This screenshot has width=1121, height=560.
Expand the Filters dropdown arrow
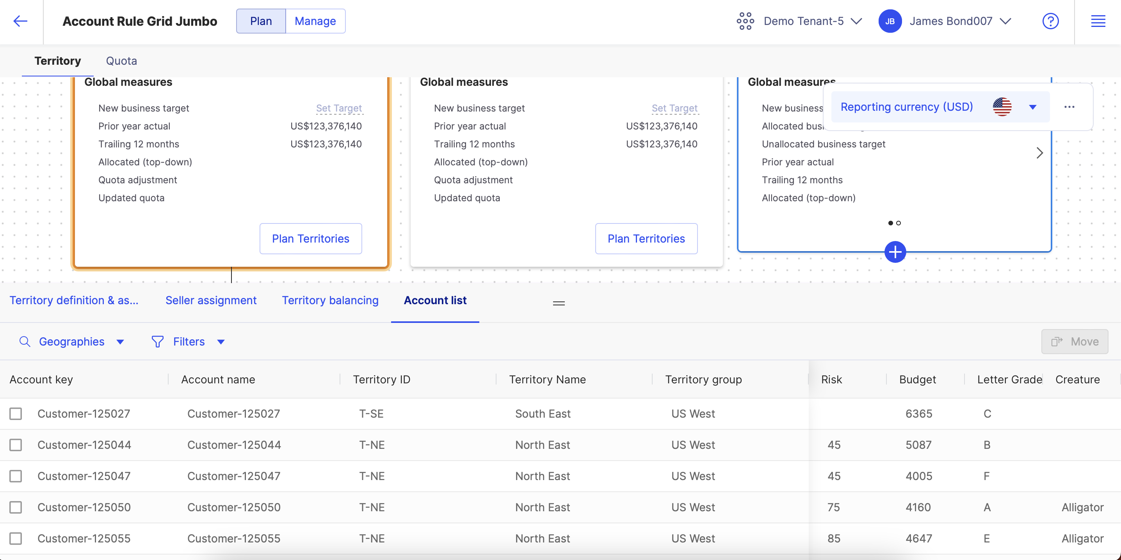click(221, 342)
